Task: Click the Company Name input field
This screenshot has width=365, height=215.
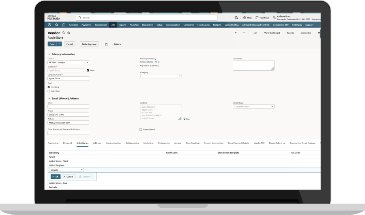Action: [68, 78]
